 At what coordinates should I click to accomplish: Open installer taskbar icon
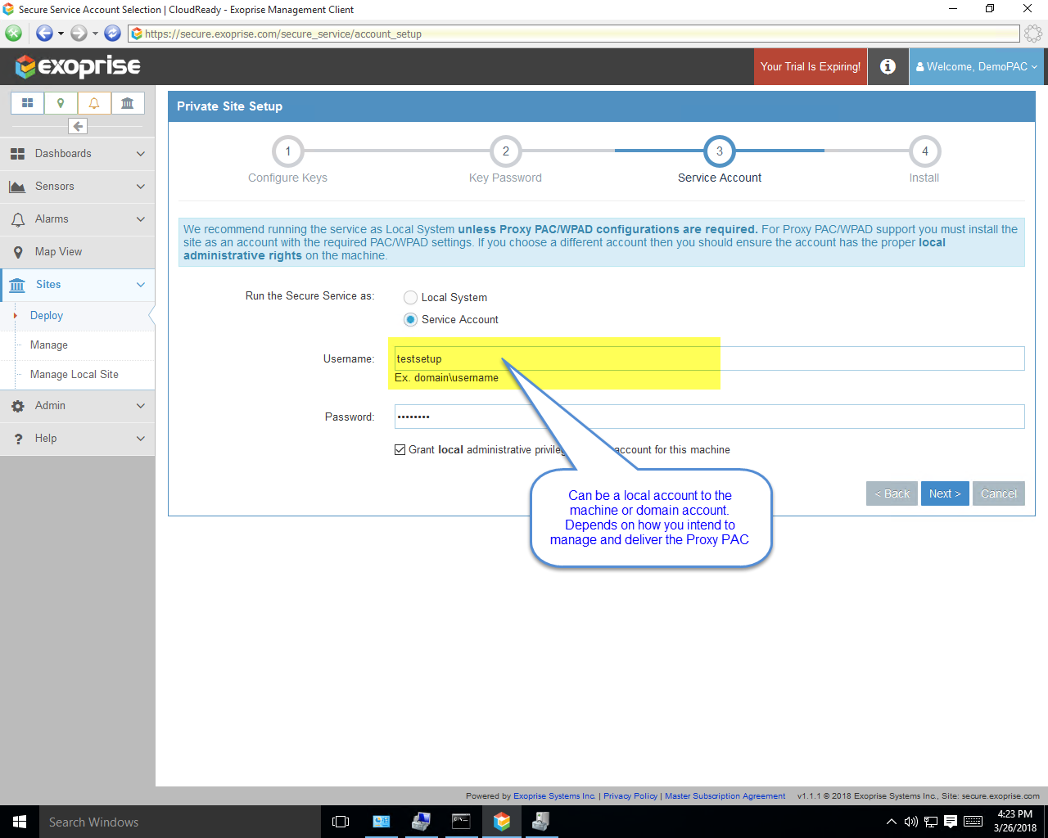[x=540, y=822]
